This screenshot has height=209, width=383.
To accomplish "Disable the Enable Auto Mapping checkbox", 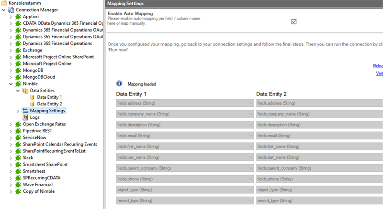I will [x=294, y=21].
